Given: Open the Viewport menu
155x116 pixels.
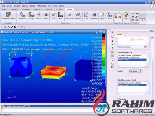Looking at the screenshot, I should coord(17,6).
